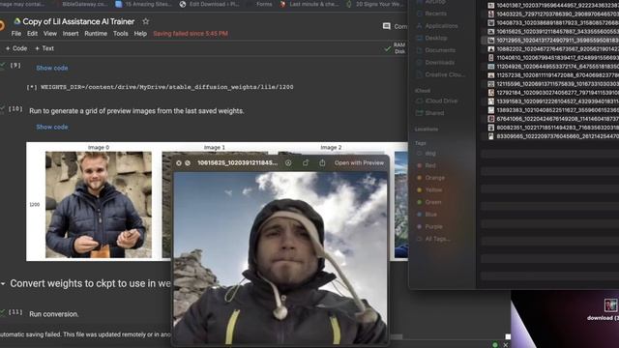Select the Orange tag in Finder
Image resolution: width=619 pixels, height=348 pixels.
coord(434,178)
